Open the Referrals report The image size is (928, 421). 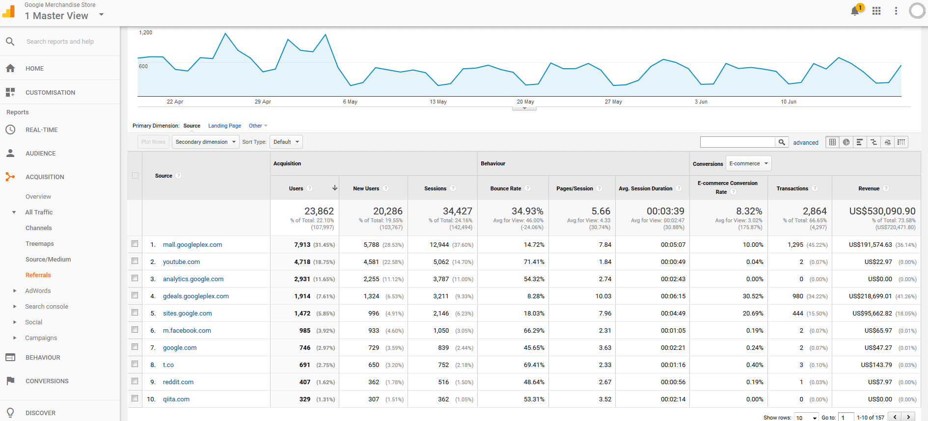click(38, 275)
